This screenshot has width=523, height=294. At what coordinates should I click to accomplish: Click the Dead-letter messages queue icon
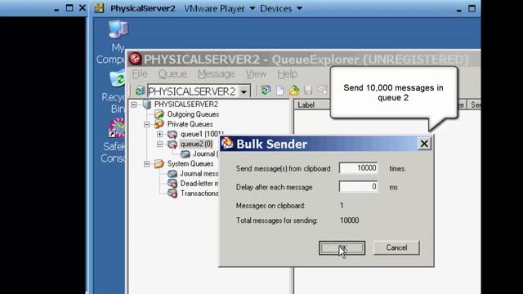pyautogui.click(x=172, y=183)
